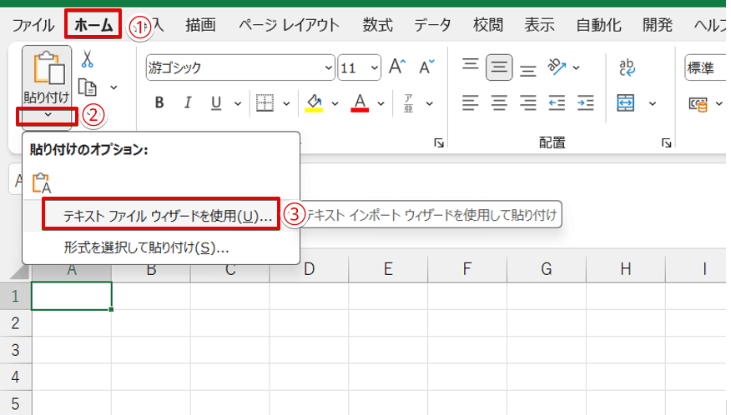Align text left
This screenshot has width=731, height=415.
tap(471, 103)
